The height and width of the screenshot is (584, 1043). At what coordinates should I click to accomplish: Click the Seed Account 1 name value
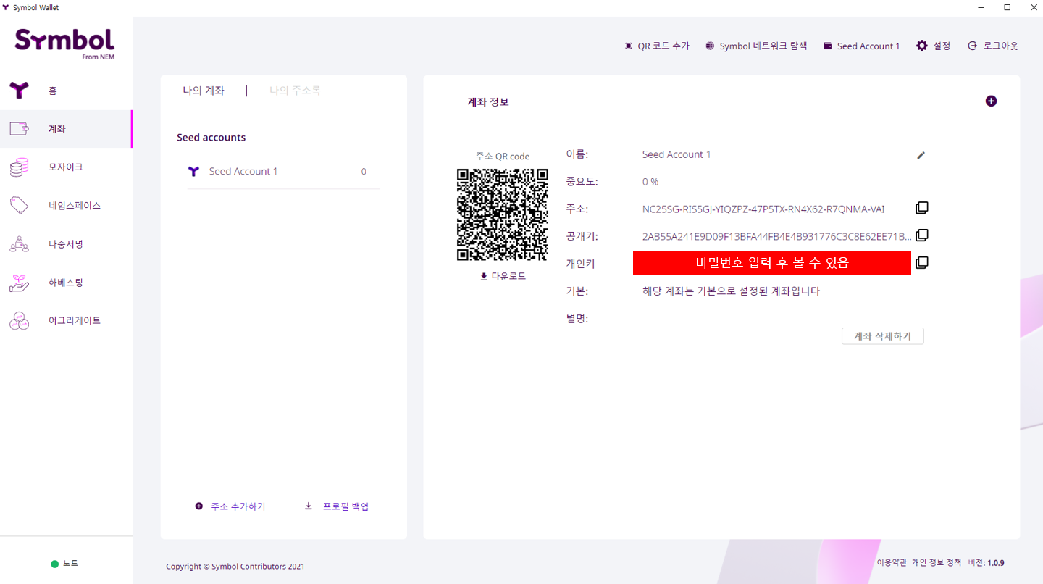pos(677,154)
